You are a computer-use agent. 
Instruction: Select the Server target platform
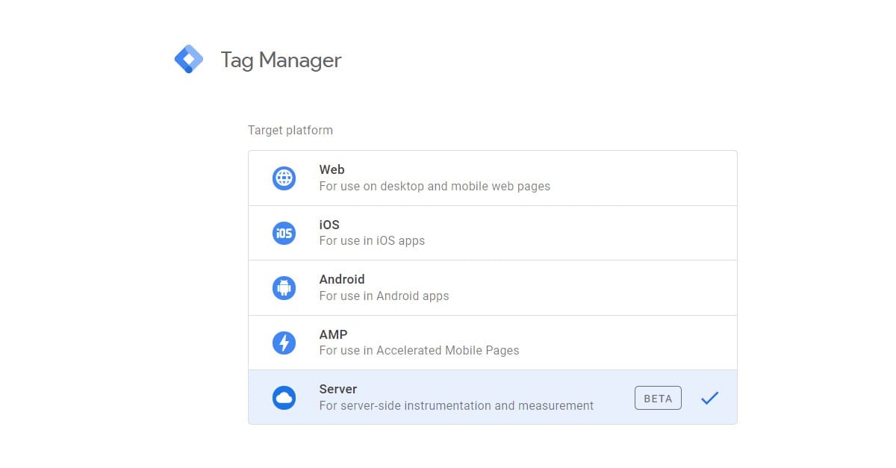[x=493, y=397]
